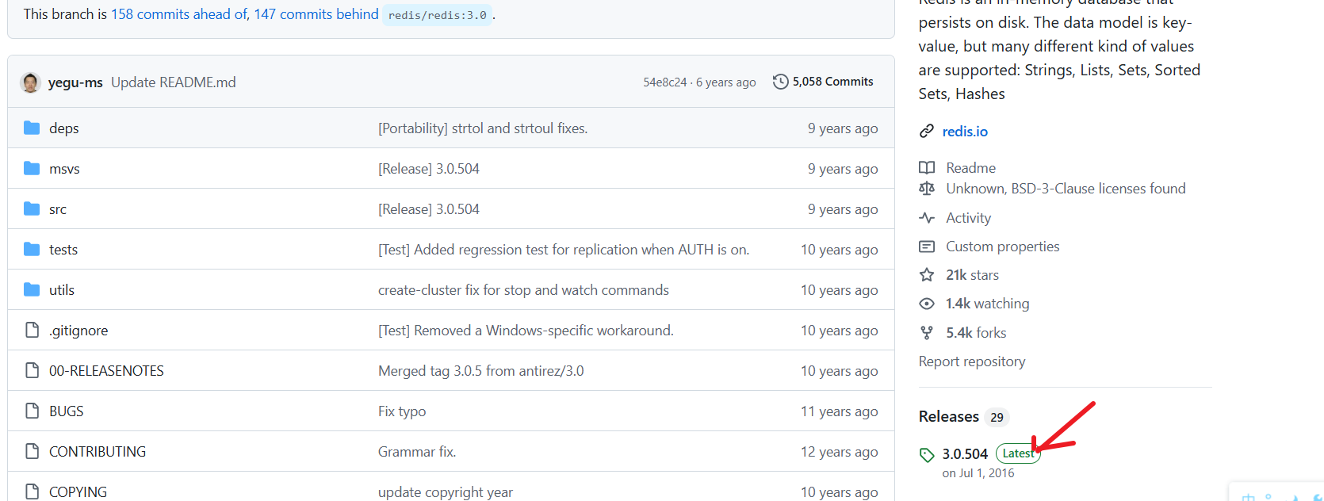View the 5.4k forks link
1324x501 pixels.
click(977, 333)
